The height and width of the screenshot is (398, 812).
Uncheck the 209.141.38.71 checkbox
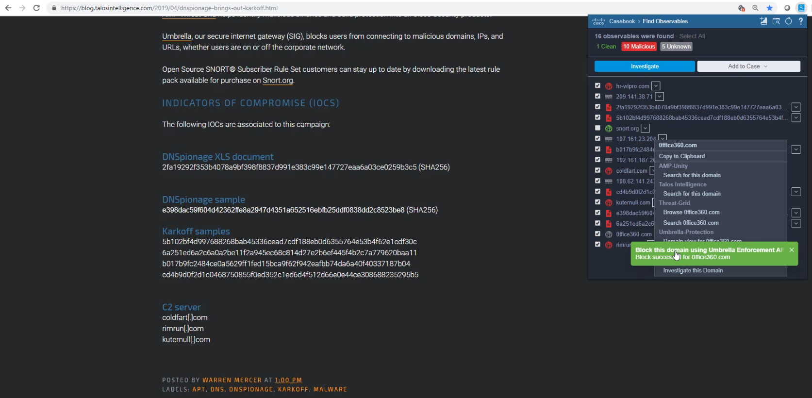pos(598,96)
